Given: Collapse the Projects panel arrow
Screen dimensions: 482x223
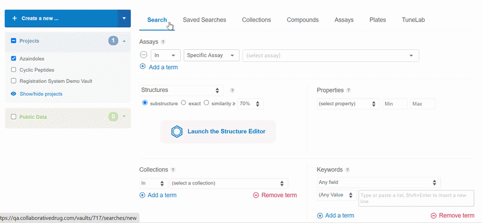Looking at the screenshot, I should pyautogui.click(x=124, y=41).
